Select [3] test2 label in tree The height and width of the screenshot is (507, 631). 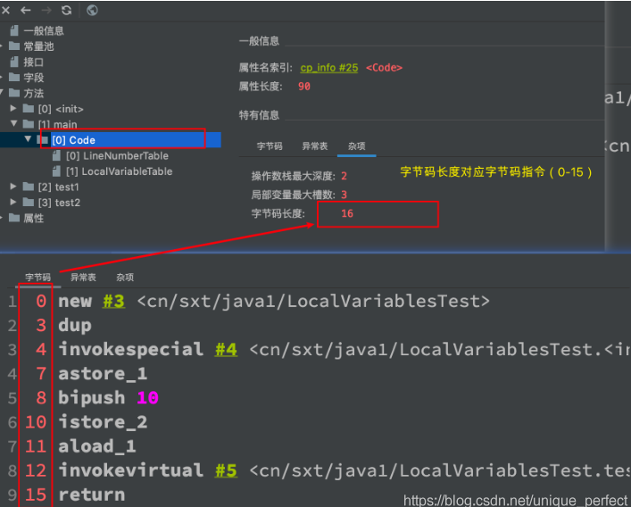point(59,203)
